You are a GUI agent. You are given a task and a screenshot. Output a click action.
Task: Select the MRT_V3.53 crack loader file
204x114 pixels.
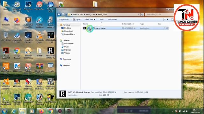(126, 28)
